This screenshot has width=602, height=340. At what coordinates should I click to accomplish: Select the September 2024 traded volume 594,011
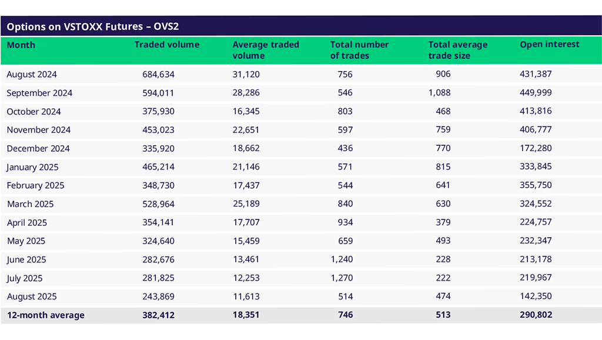tap(158, 93)
